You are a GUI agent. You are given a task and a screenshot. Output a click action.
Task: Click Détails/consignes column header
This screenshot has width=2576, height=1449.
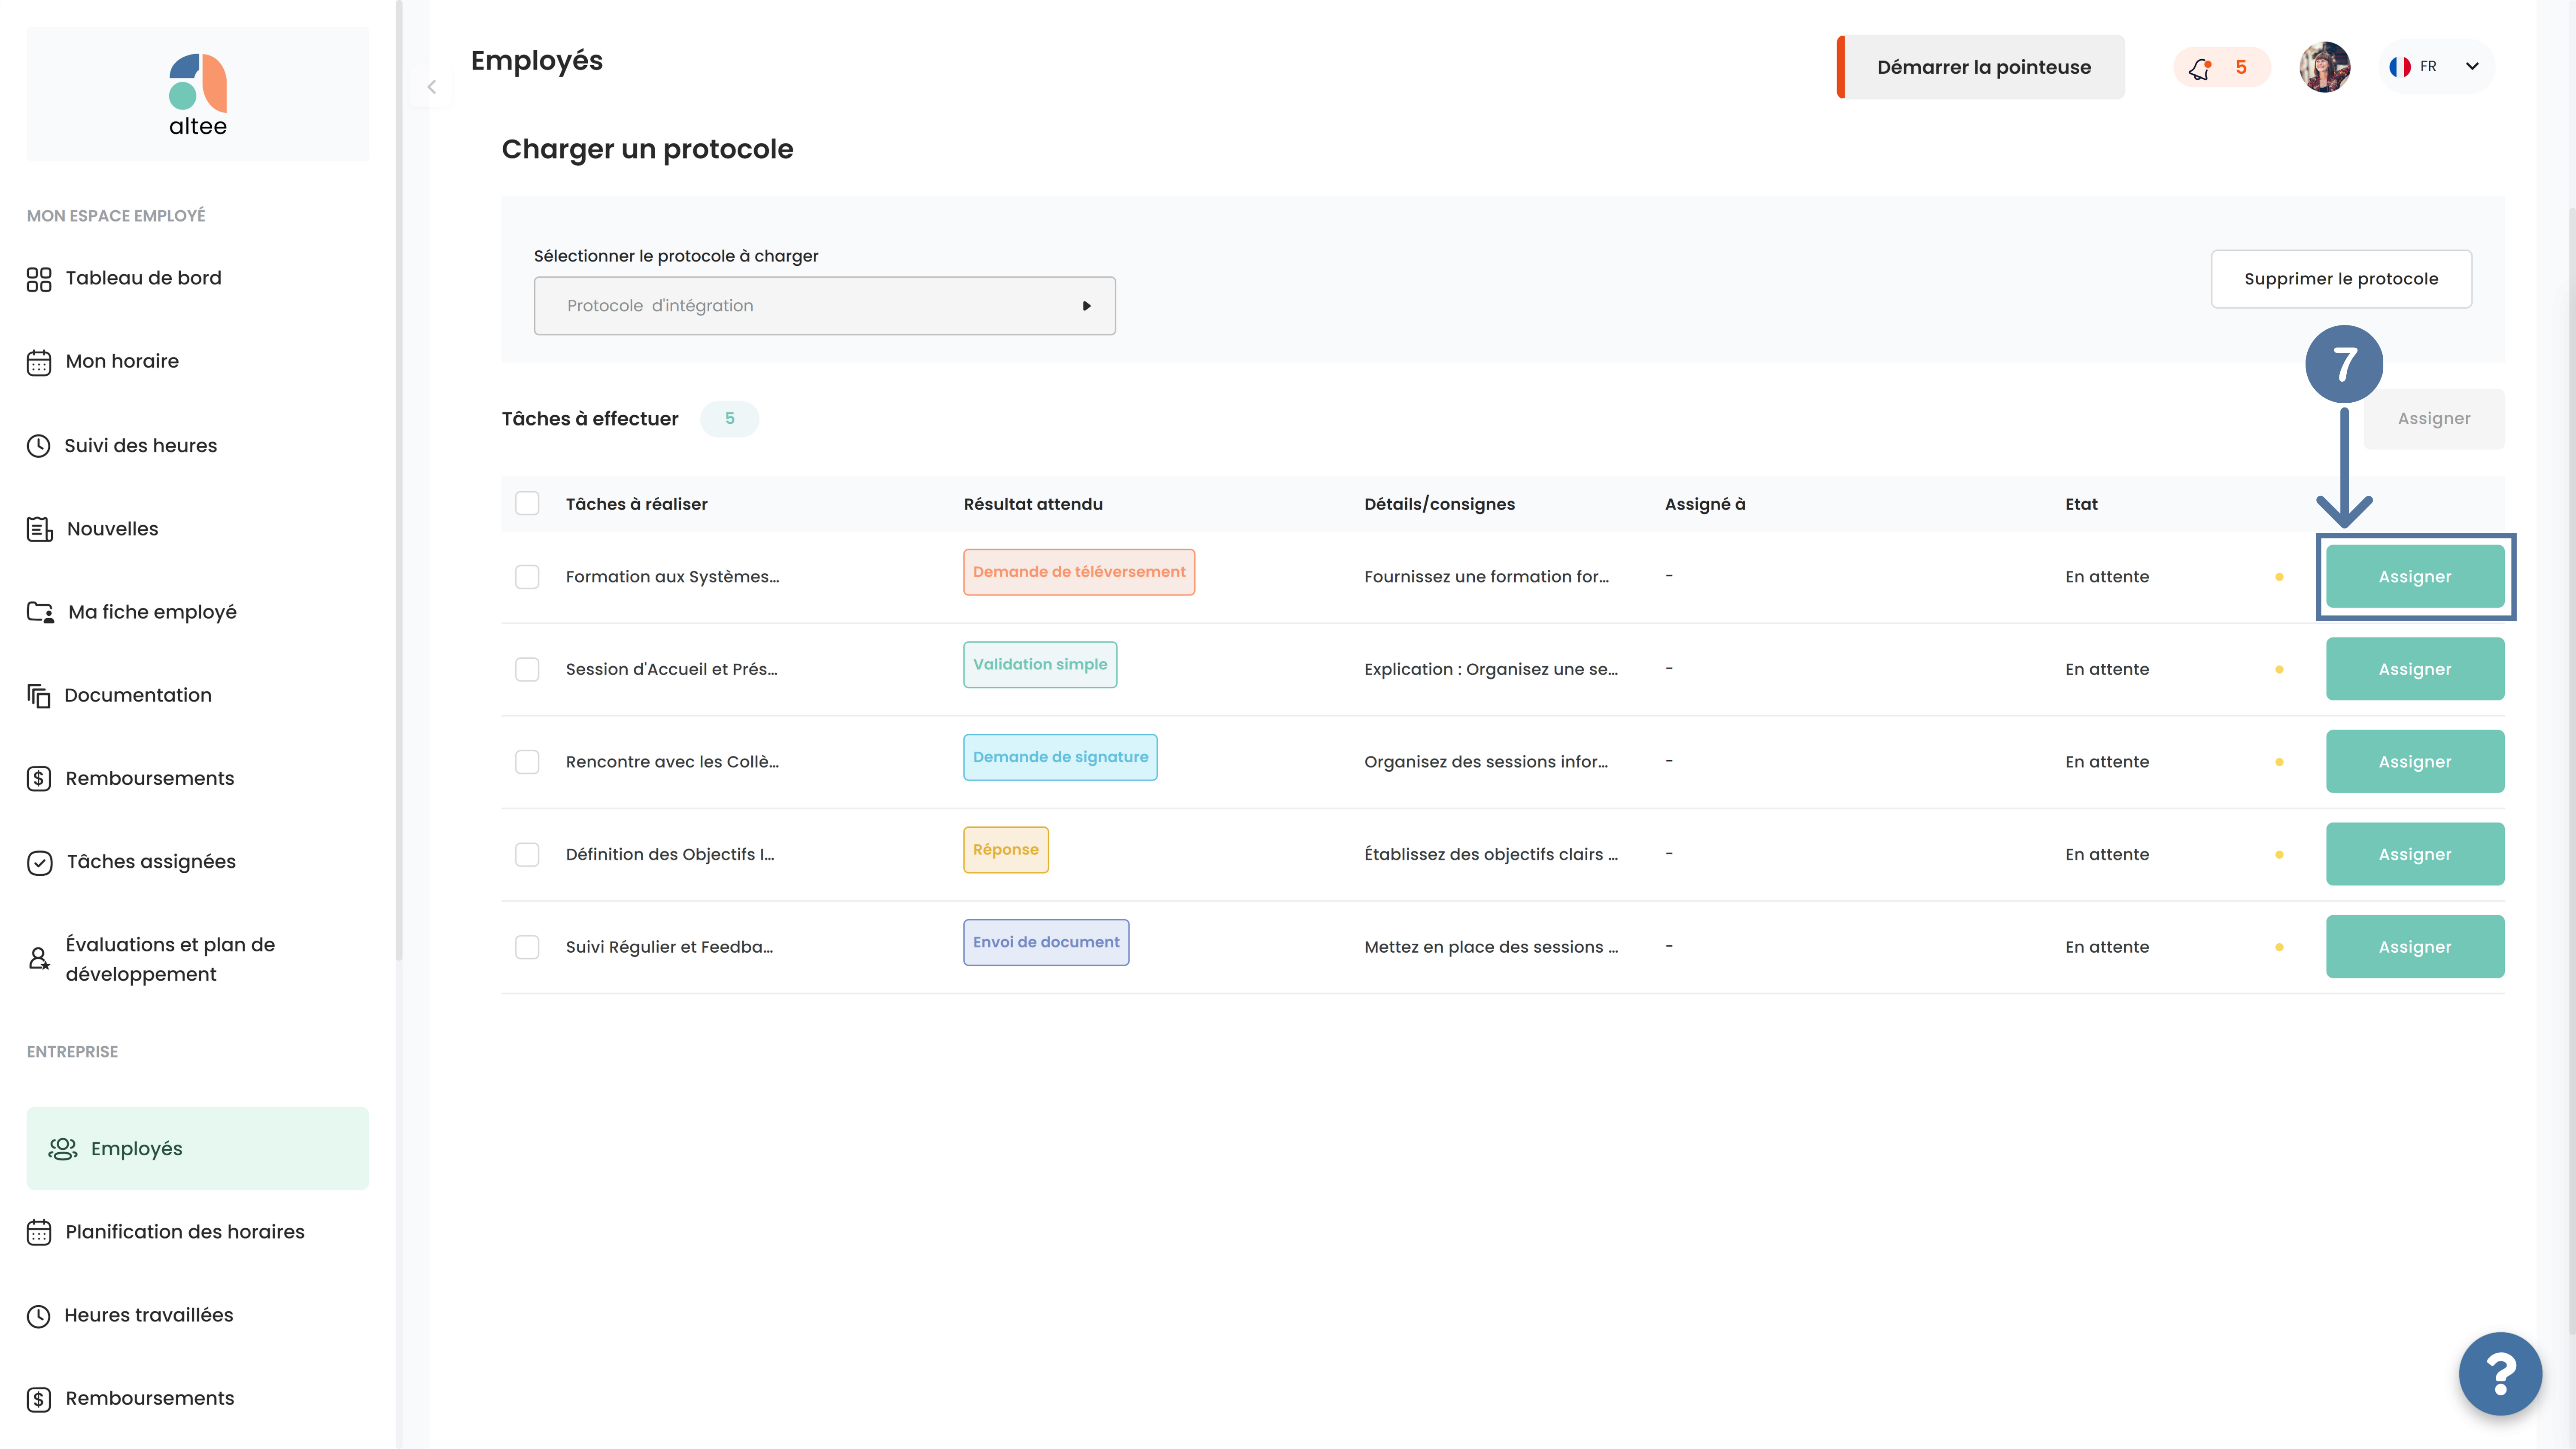tap(1439, 504)
